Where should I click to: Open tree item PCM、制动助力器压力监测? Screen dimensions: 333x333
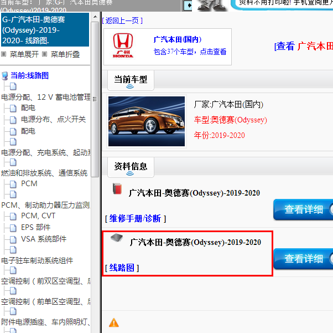click(46, 205)
